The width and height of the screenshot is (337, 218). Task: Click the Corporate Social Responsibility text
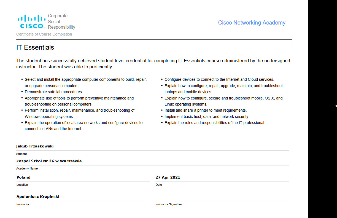(61, 21)
